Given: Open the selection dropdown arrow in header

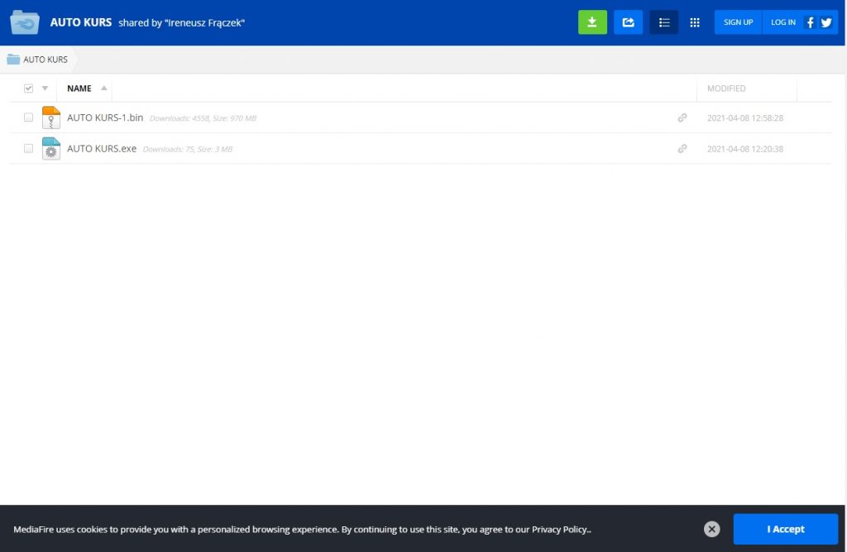Looking at the screenshot, I should [x=45, y=89].
